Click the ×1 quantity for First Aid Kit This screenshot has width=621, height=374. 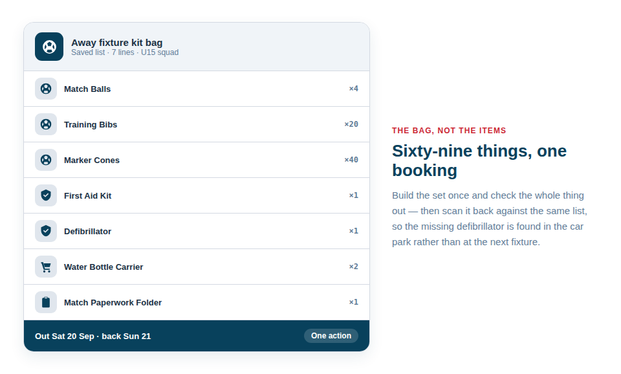pos(354,195)
